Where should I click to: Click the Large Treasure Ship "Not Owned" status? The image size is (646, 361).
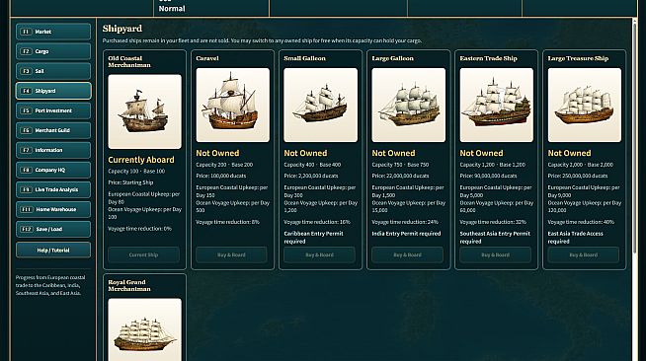[569, 153]
